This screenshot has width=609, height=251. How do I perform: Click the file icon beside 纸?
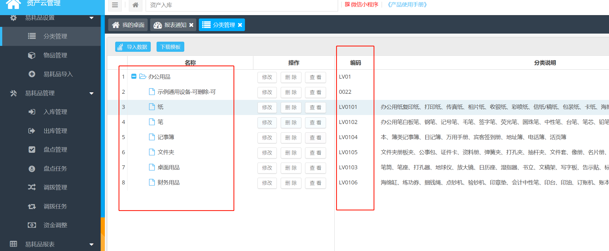point(152,107)
